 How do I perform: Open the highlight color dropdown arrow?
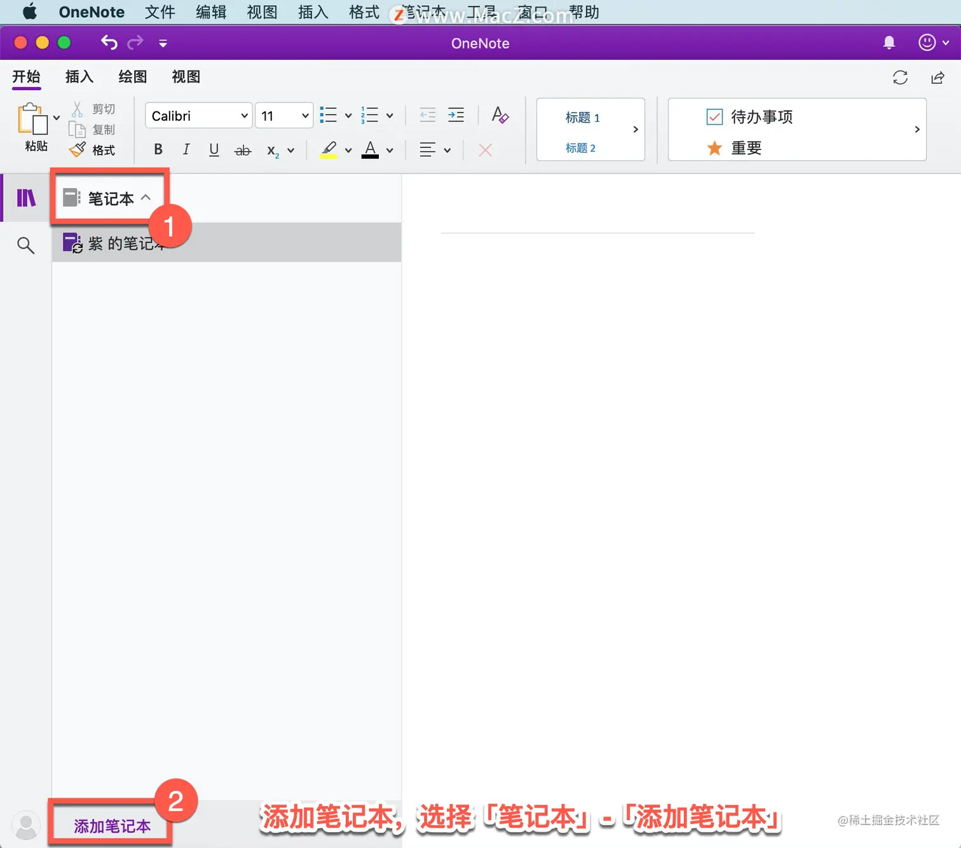coord(348,151)
